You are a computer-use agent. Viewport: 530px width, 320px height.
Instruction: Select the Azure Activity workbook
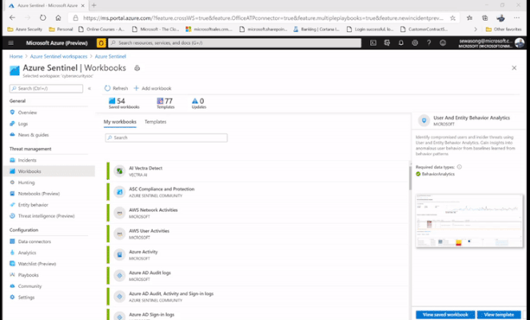(257, 255)
